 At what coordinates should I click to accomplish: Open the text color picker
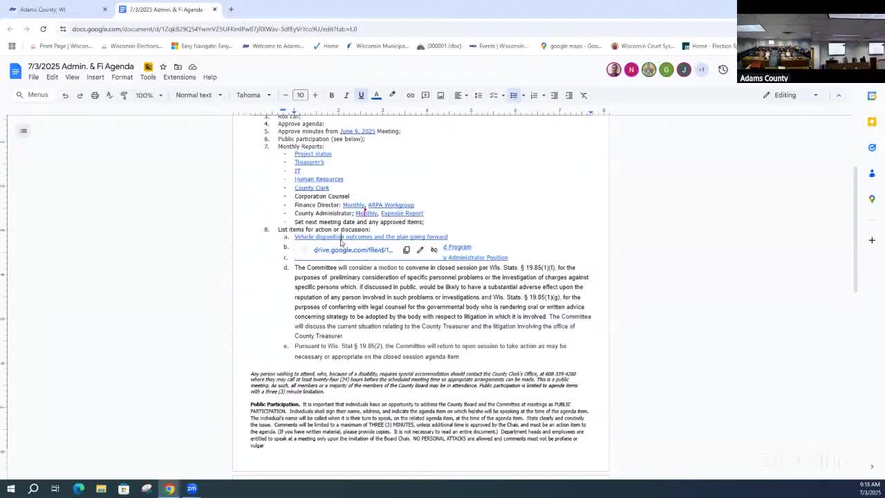(x=377, y=95)
